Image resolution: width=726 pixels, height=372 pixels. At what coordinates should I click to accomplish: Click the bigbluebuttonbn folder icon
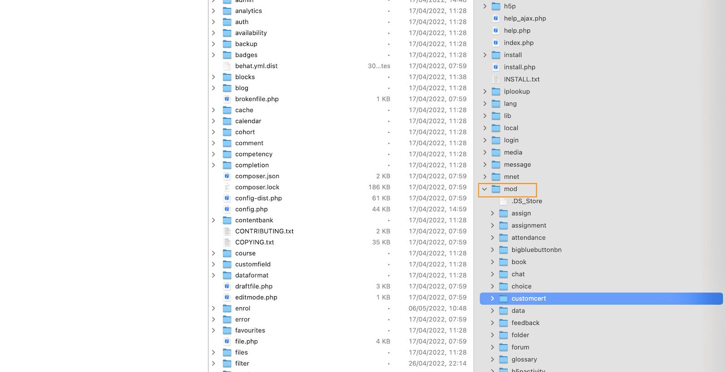[504, 250]
